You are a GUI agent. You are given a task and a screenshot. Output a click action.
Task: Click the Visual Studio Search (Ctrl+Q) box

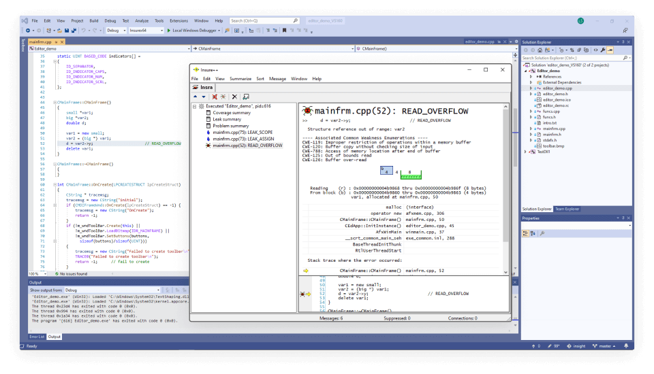click(264, 20)
